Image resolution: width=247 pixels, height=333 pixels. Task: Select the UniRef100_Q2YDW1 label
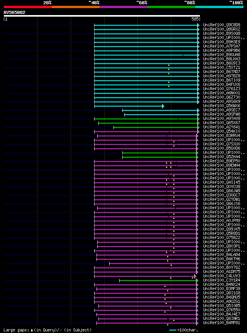[x=222, y=199]
